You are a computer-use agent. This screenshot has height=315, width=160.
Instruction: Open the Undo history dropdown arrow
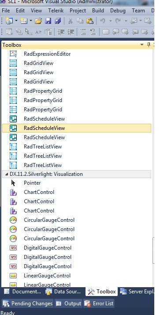click(x=110, y=21)
